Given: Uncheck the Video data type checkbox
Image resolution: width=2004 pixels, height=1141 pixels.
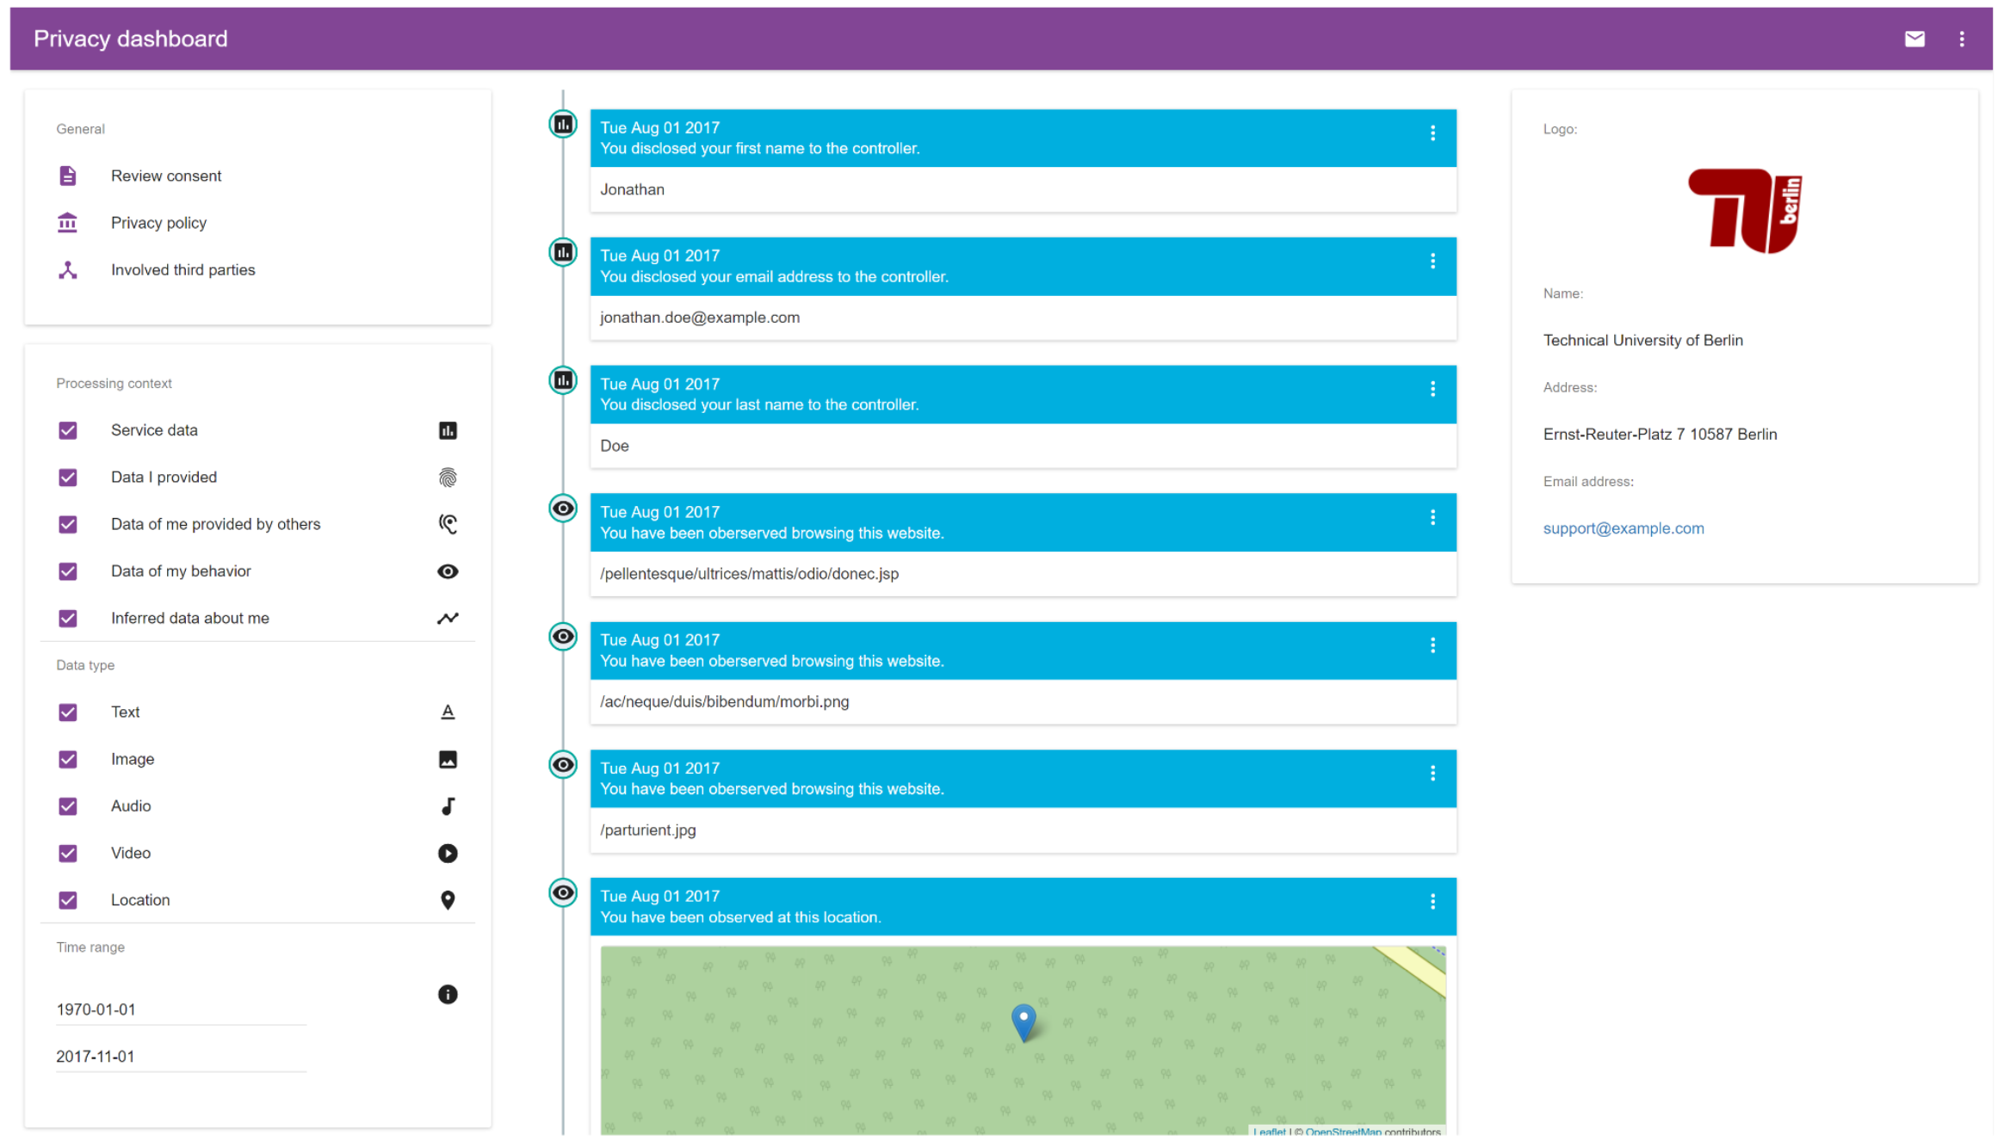Looking at the screenshot, I should [x=68, y=853].
